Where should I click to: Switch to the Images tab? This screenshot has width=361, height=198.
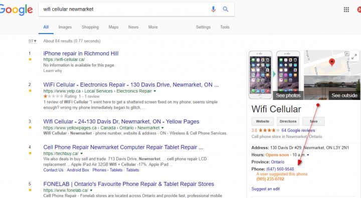point(65,27)
